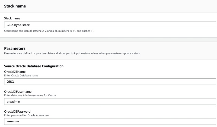This screenshot has width=217, height=127.
Task: Click 'Source Oracle Database Configuration' group title
Action: pos(34,66)
